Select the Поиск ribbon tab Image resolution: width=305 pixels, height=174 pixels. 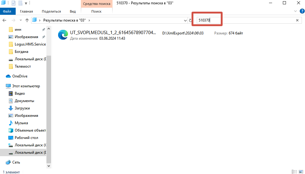(97, 11)
